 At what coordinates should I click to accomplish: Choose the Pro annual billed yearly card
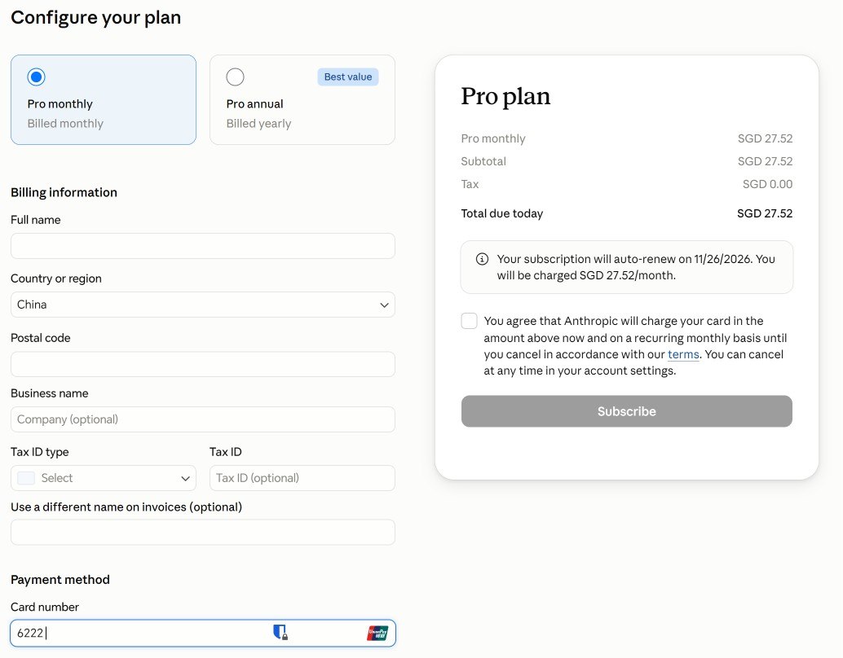(302, 99)
